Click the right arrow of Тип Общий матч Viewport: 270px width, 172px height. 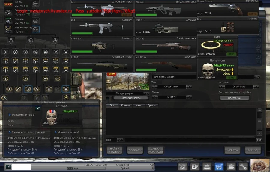pos(189,87)
